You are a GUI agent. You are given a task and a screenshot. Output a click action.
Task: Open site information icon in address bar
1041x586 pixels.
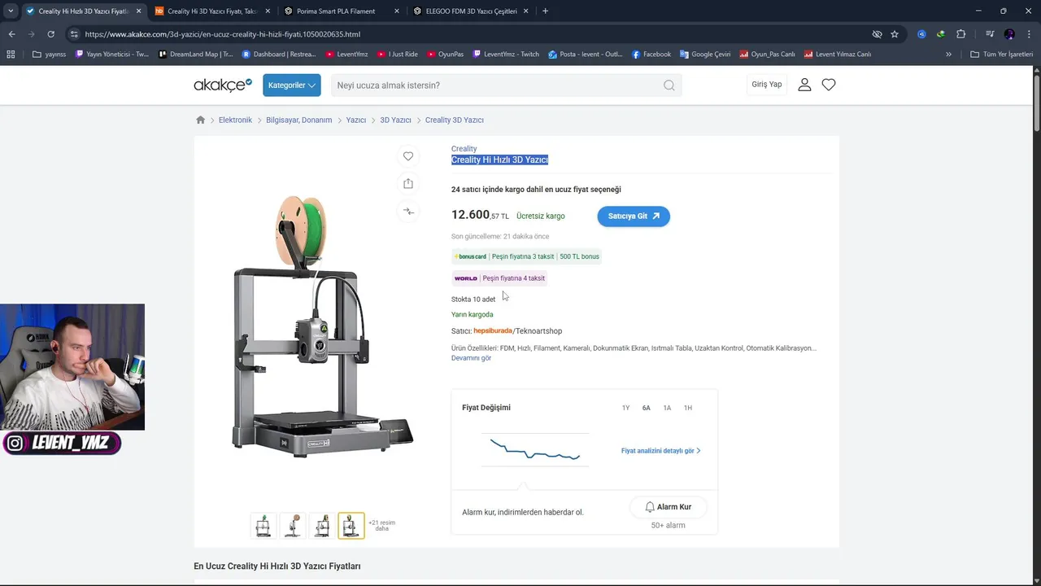[x=74, y=34]
